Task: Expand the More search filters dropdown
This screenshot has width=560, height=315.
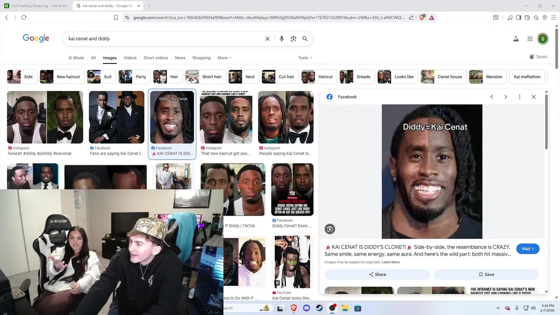Action: coord(224,58)
